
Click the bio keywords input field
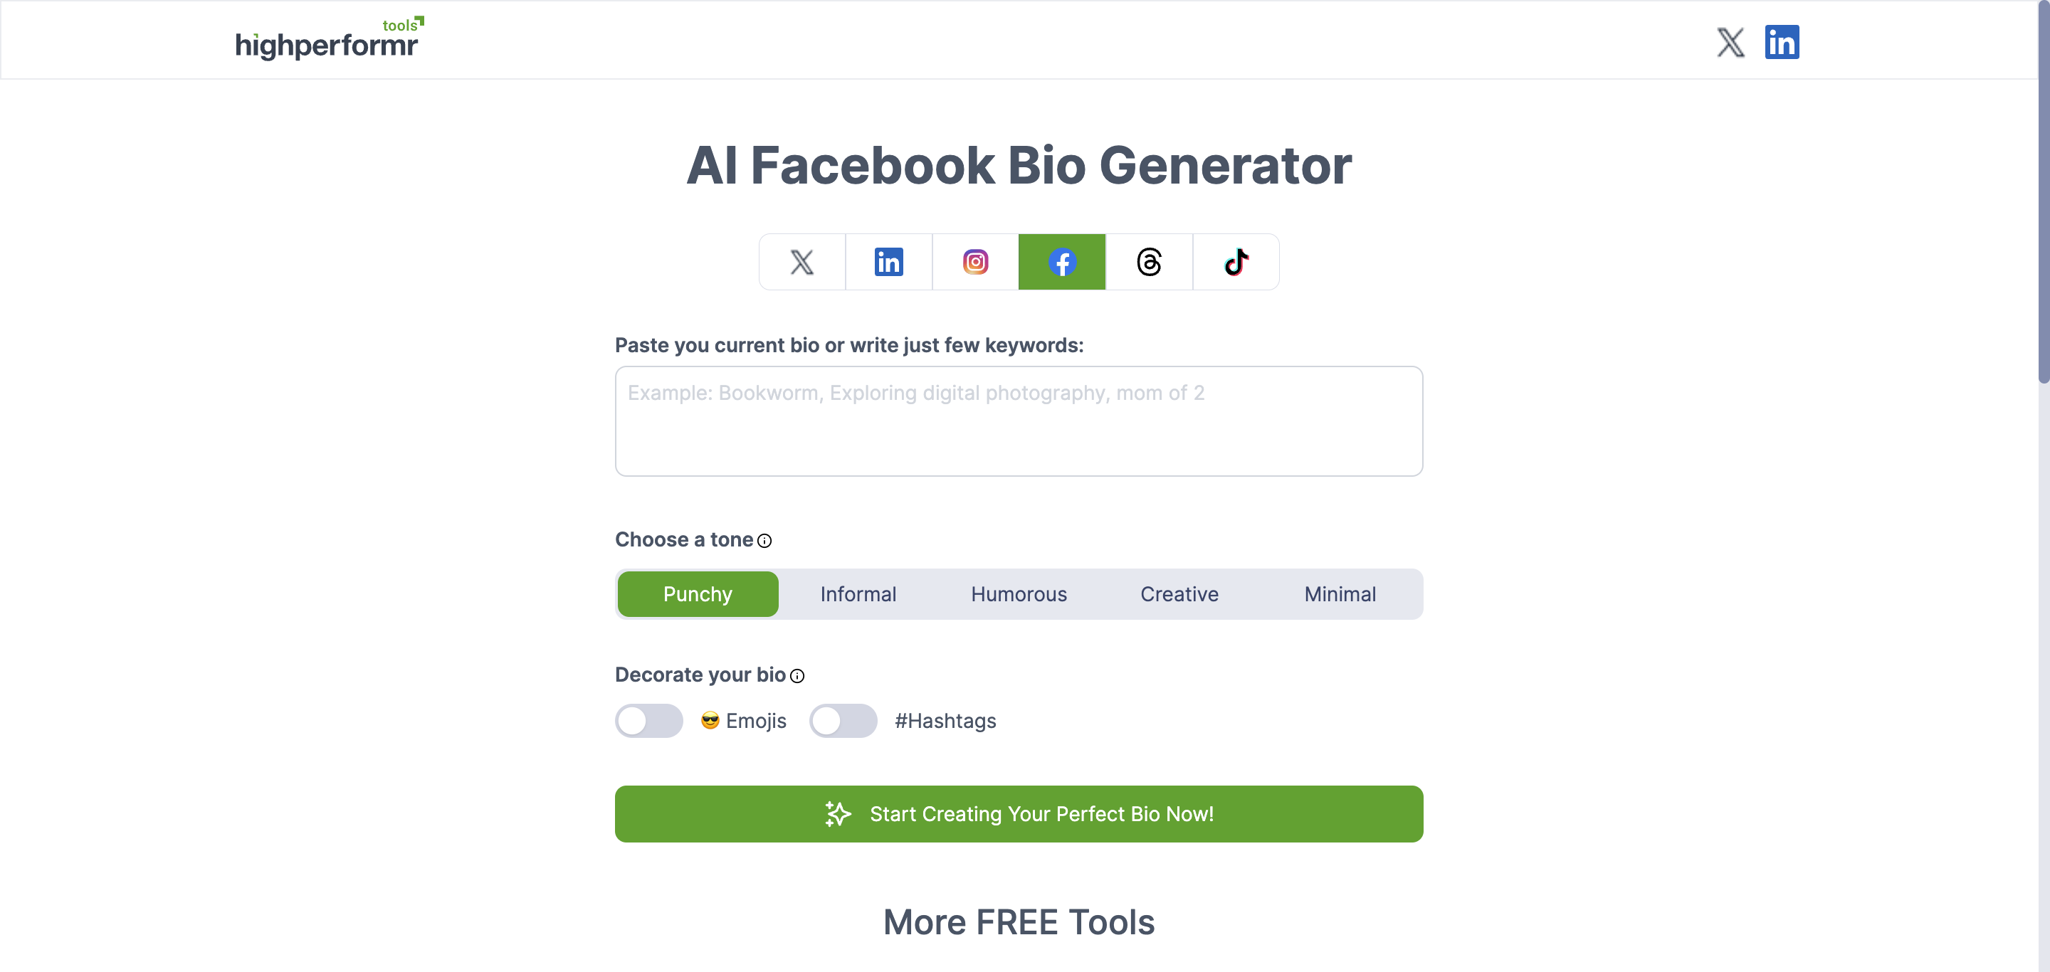click(x=1018, y=421)
